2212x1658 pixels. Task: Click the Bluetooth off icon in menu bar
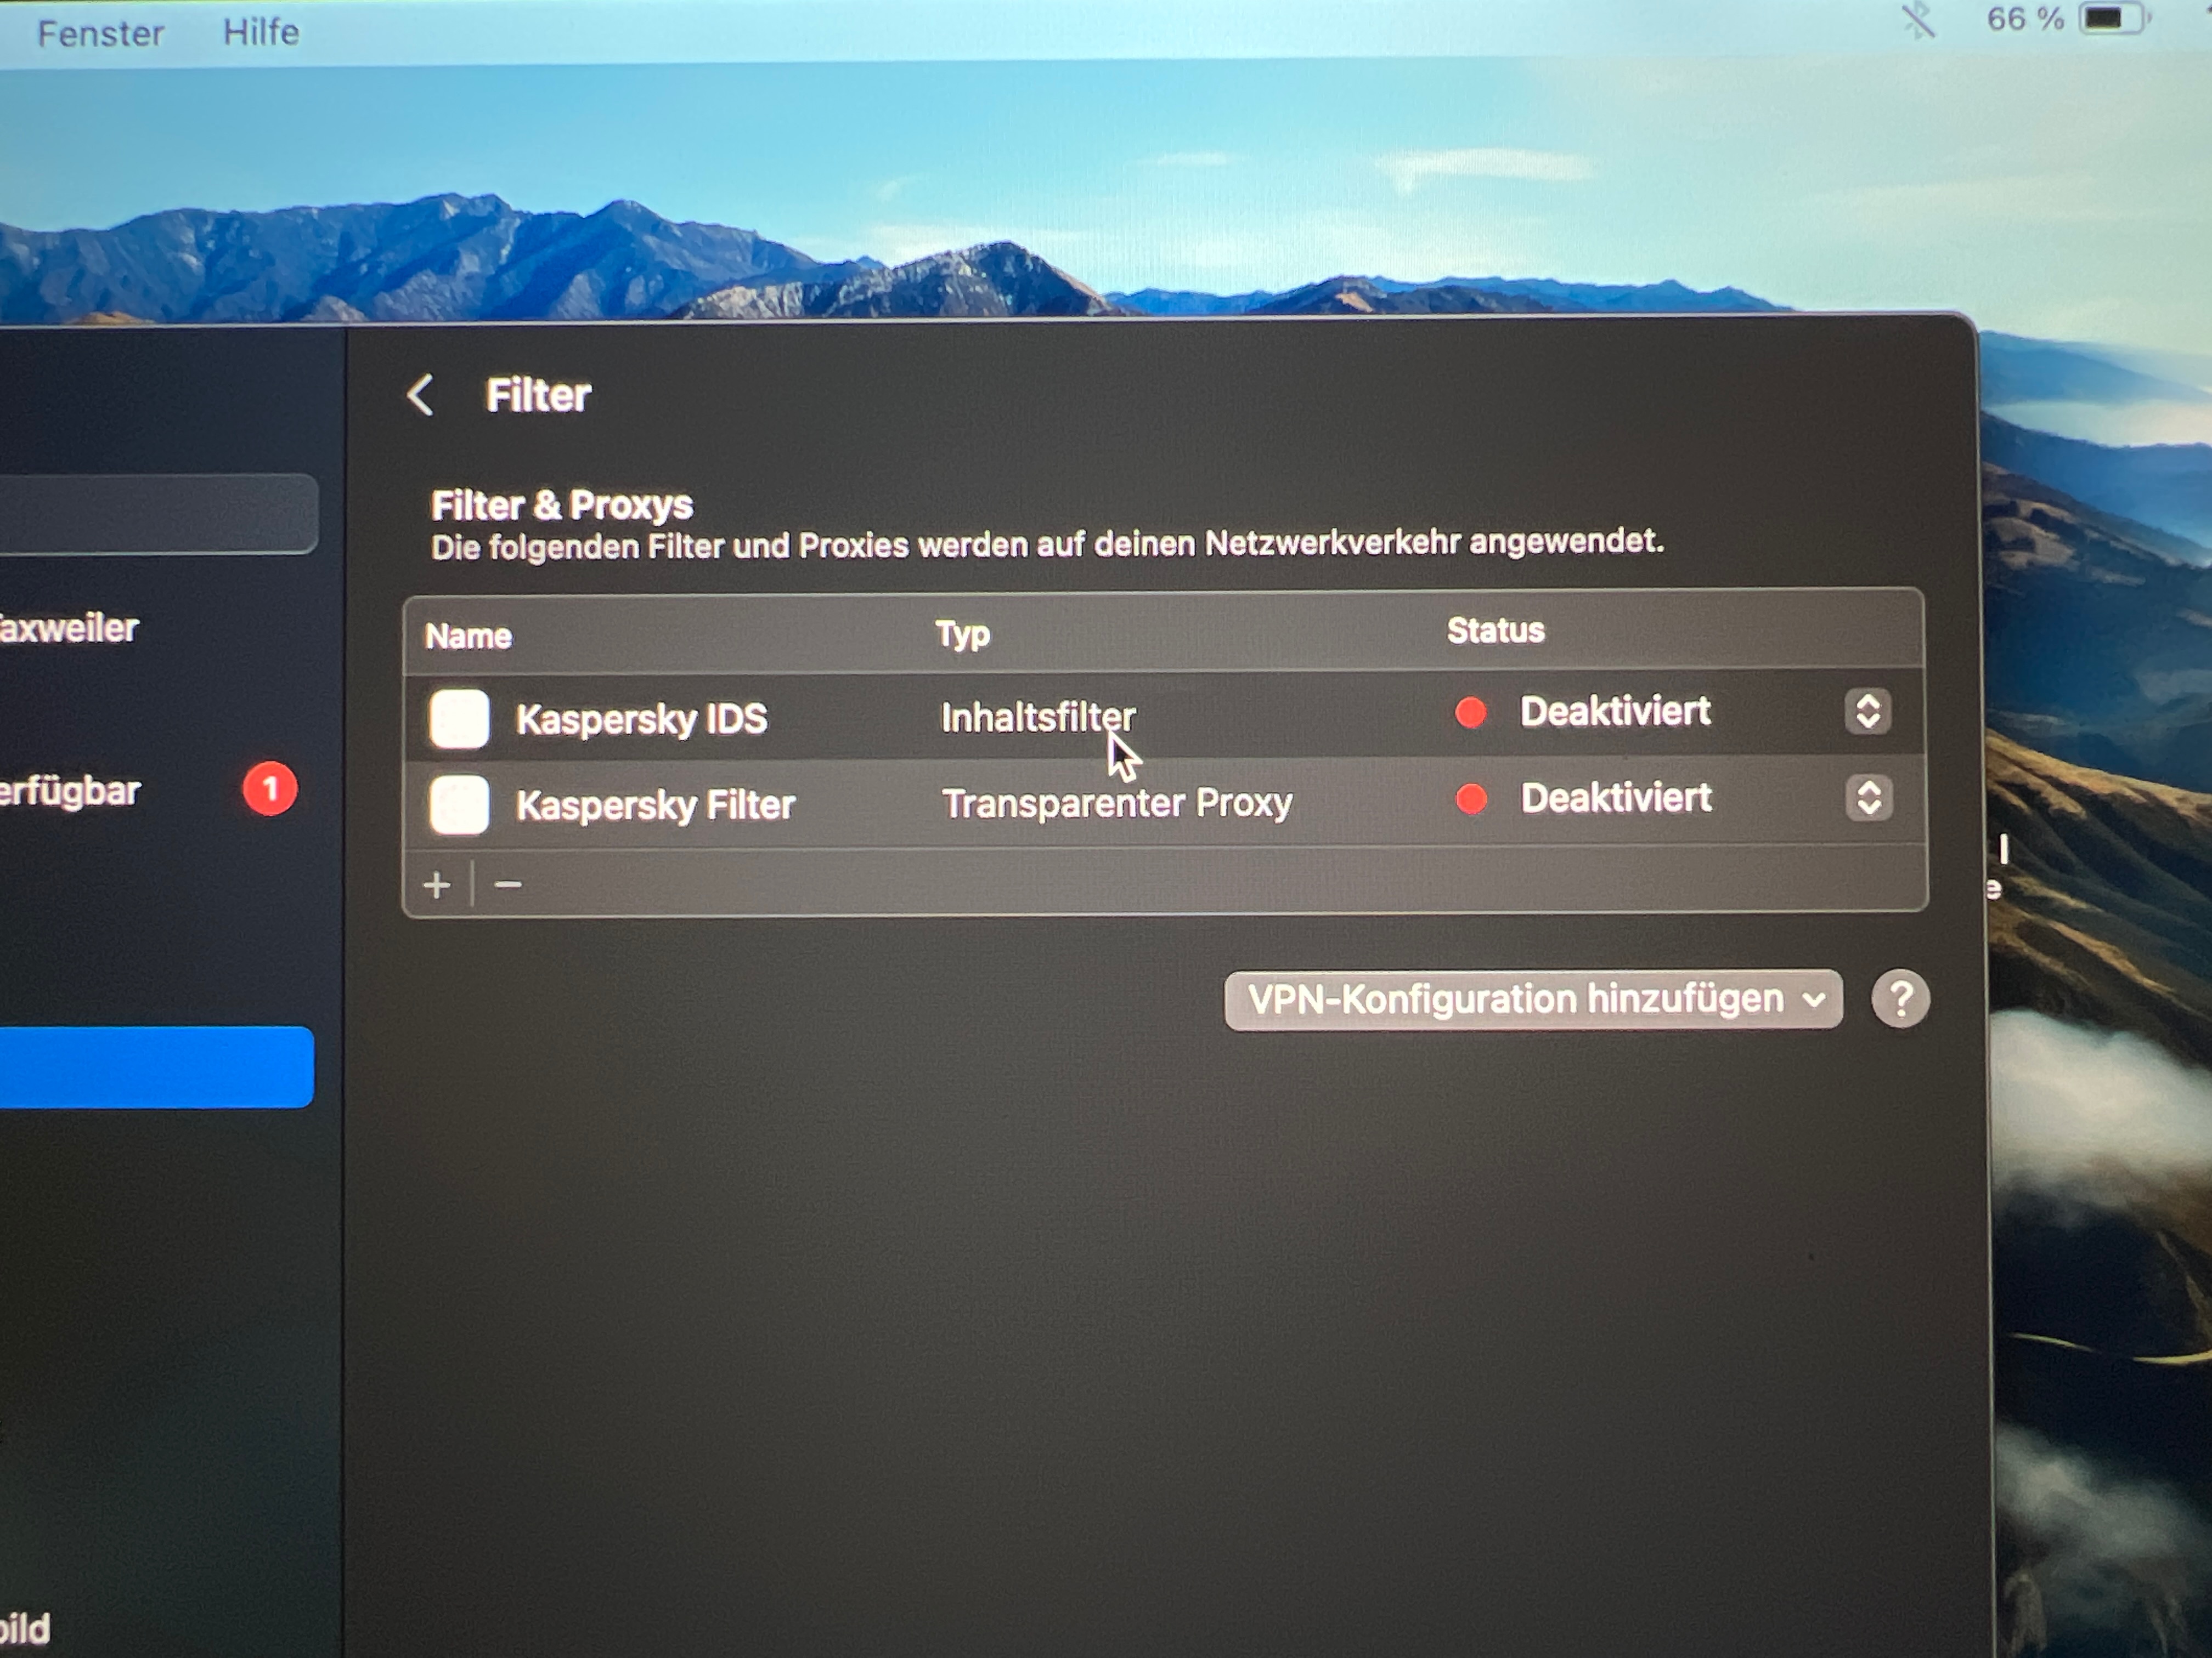pyautogui.click(x=1917, y=21)
